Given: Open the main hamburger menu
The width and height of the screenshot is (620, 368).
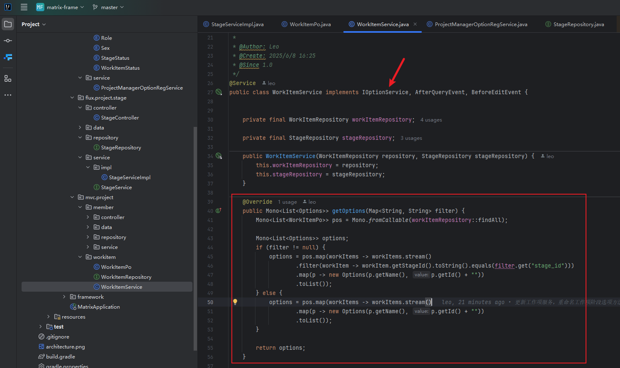Looking at the screenshot, I should (x=24, y=7).
